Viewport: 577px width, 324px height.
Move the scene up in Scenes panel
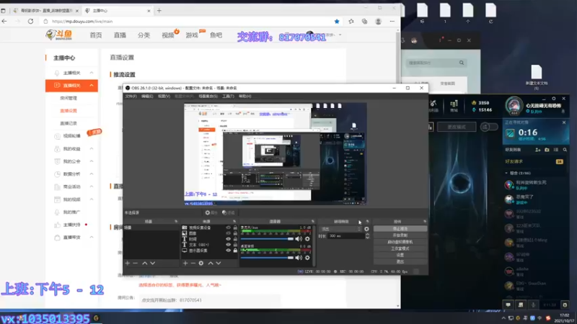click(x=145, y=263)
